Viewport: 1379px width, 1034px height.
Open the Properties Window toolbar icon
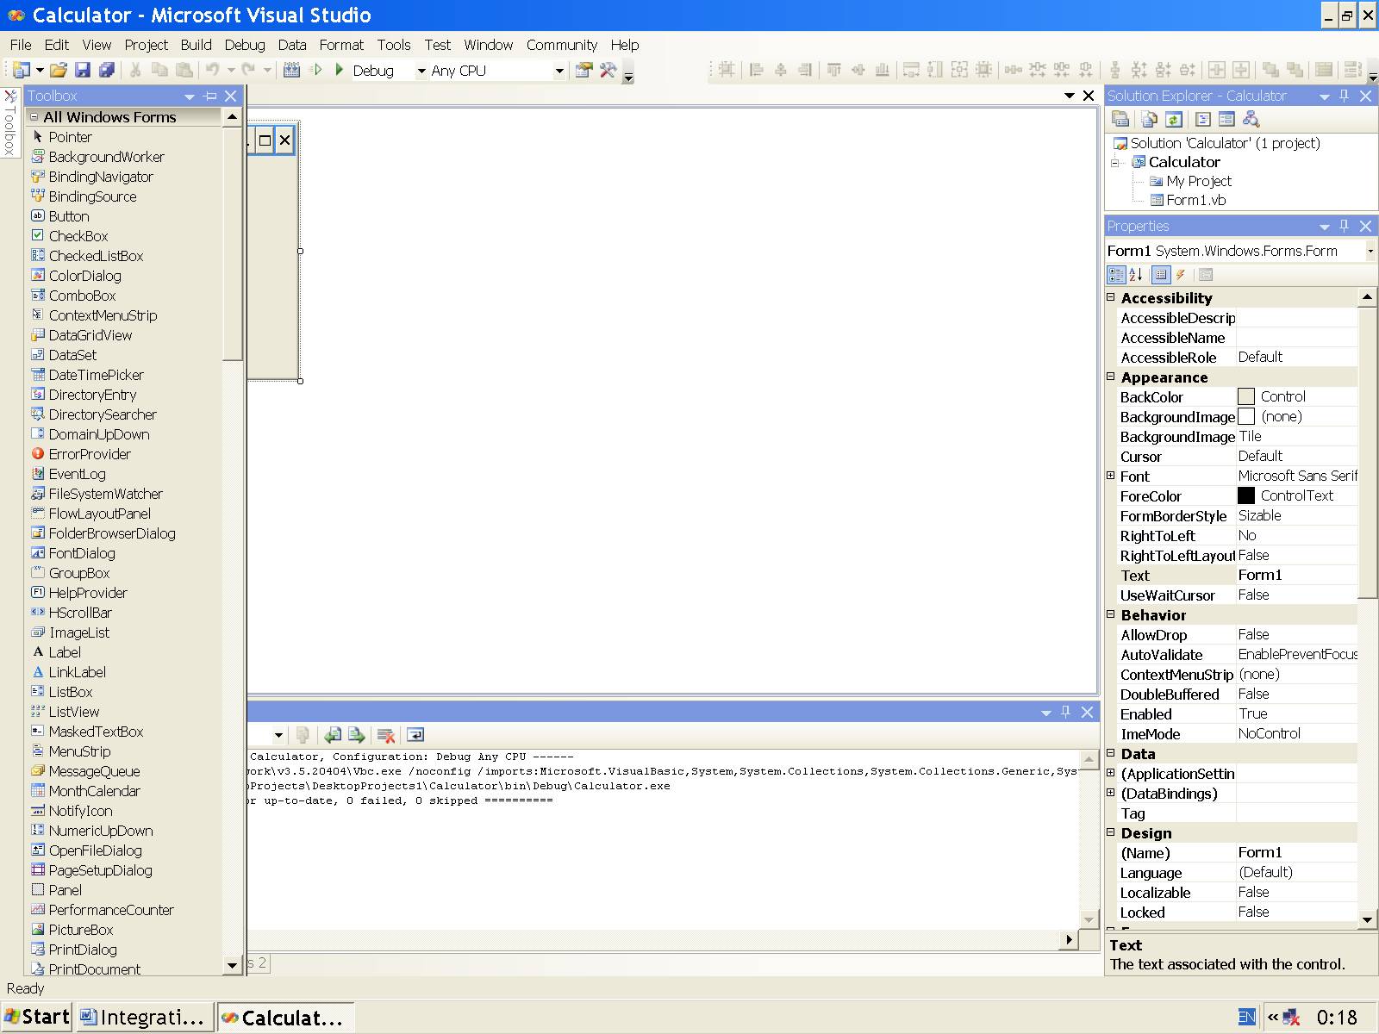[x=584, y=71]
